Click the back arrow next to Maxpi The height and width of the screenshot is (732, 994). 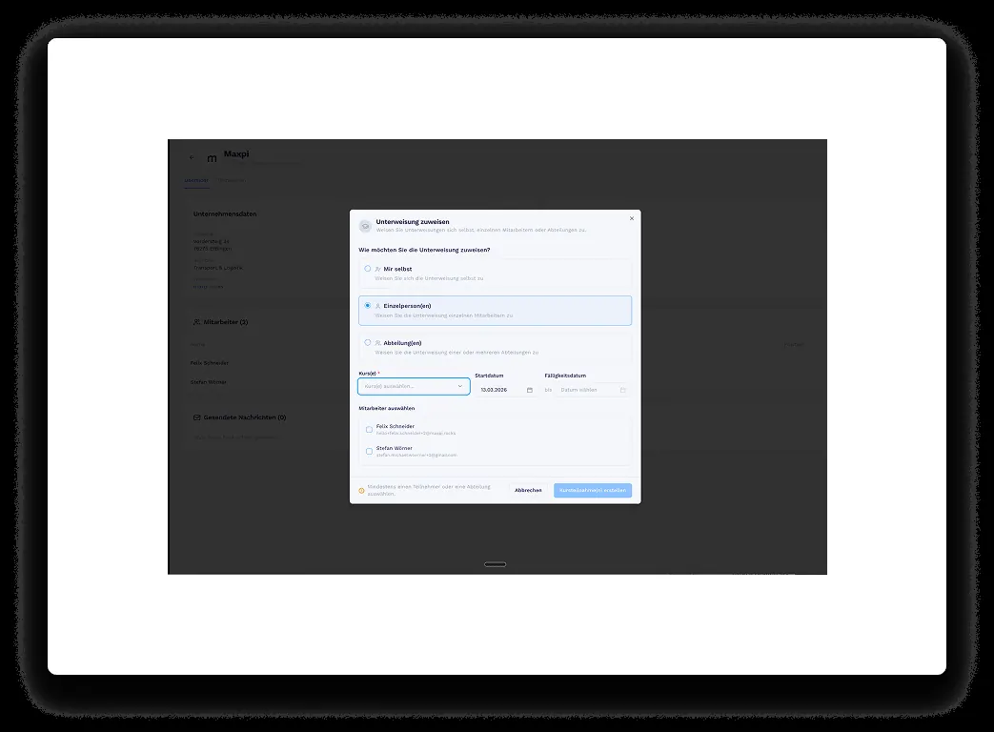coord(193,157)
